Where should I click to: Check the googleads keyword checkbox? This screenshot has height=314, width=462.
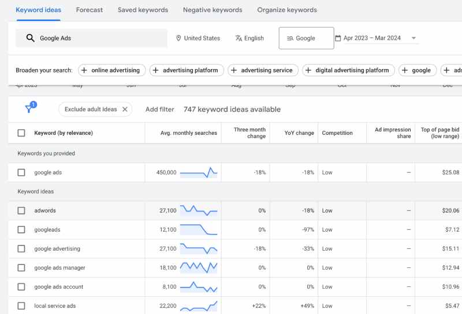tap(21, 230)
